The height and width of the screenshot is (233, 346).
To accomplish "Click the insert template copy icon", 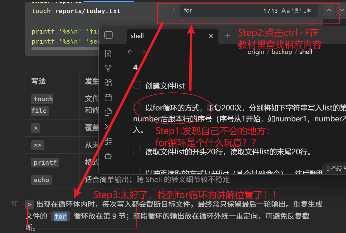I will coord(108,112).
